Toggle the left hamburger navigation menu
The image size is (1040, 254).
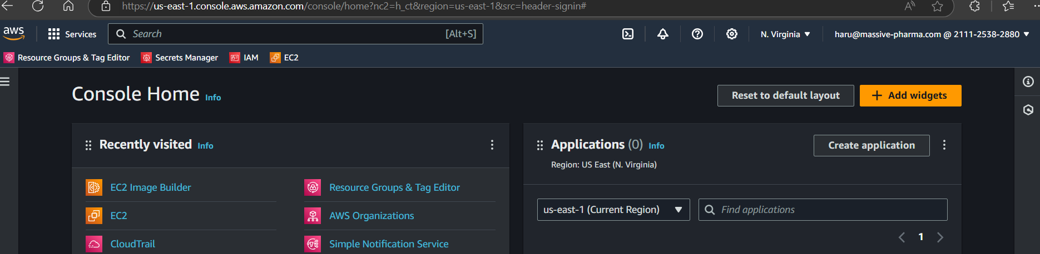6,82
